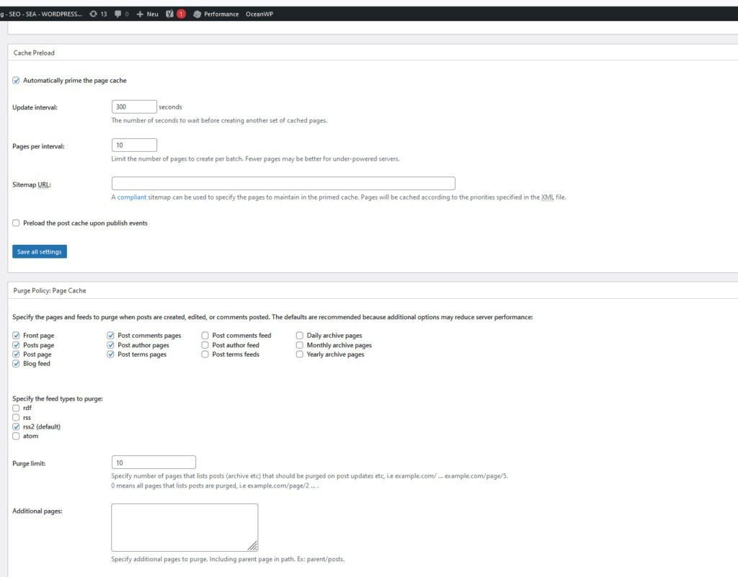Screen dimensions: 738x577
Task: Toggle Post terms pages checkbox
Action: click(110, 354)
